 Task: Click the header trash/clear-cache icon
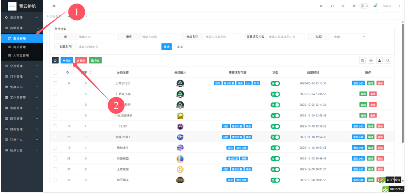[343, 6]
